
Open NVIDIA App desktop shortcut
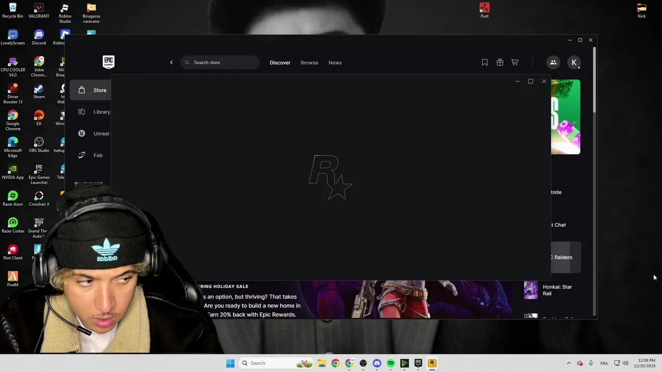(x=12, y=172)
